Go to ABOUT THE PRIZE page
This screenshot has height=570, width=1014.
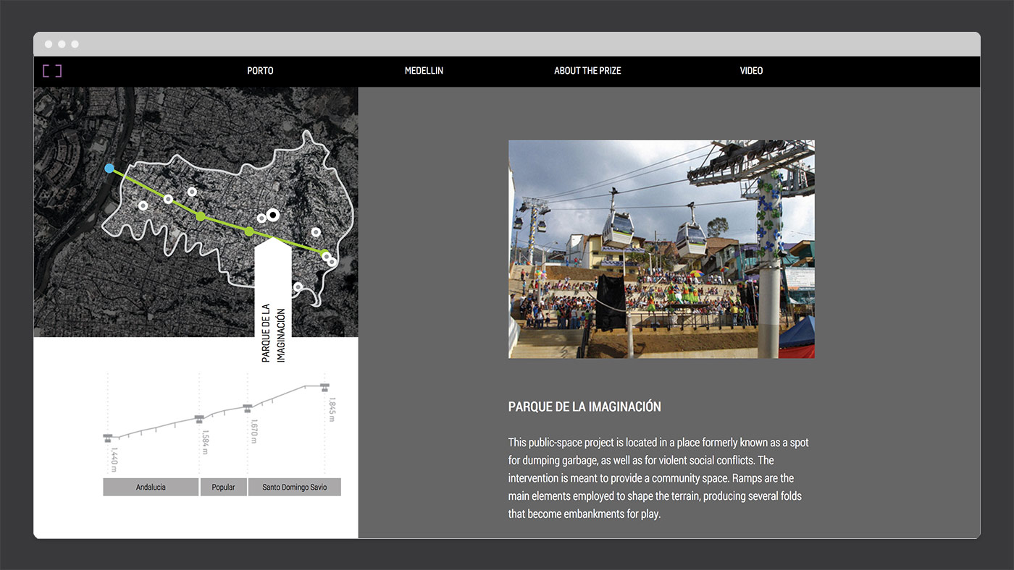click(x=587, y=71)
